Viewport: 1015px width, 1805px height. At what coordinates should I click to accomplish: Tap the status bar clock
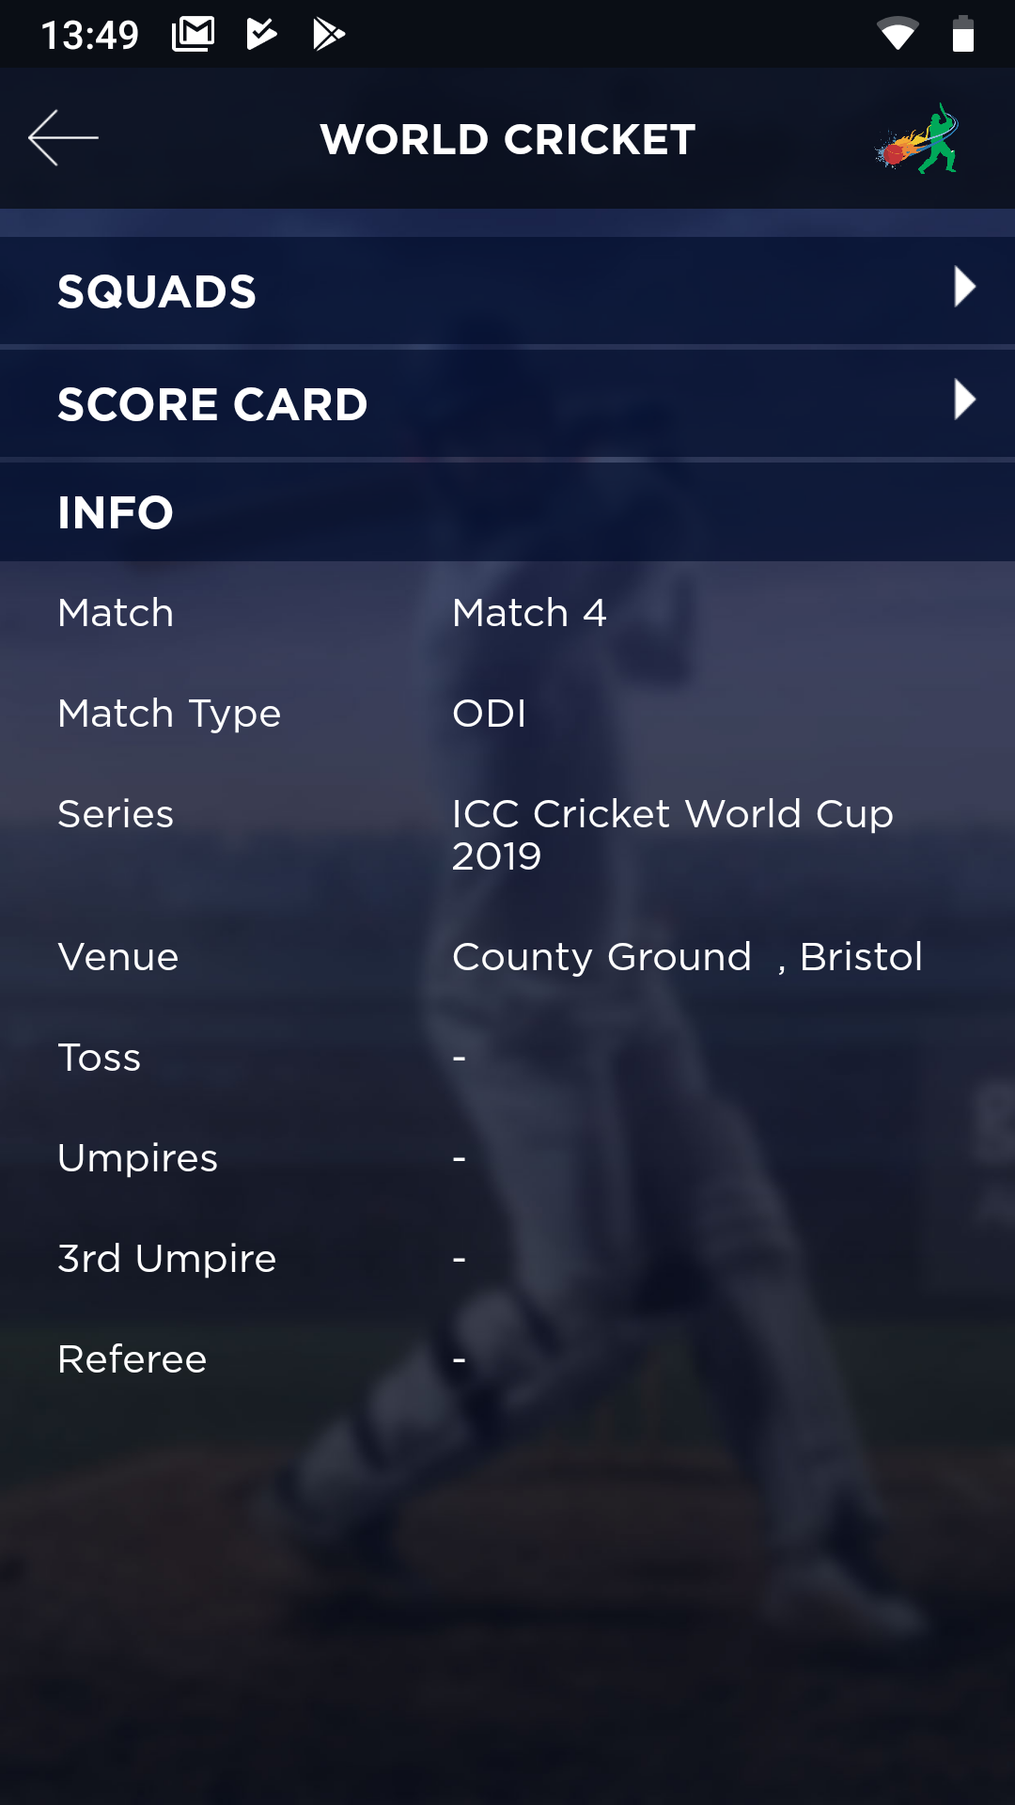(90, 36)
